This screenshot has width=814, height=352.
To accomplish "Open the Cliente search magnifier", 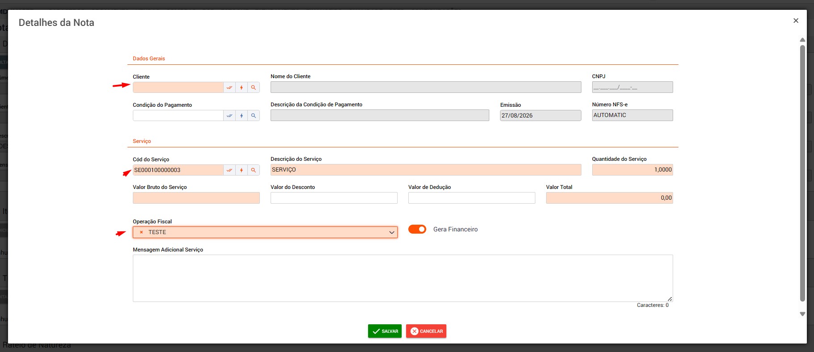I will click(254, 88).
